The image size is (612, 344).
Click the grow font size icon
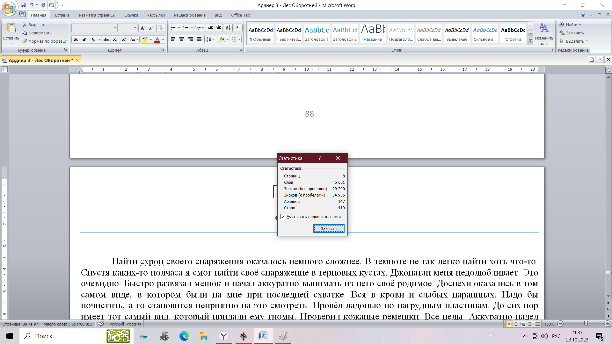tap(142, 28)
